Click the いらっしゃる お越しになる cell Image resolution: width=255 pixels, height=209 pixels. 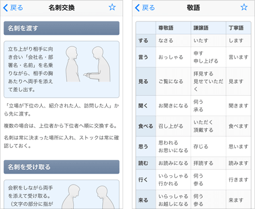tap(173, 200)
